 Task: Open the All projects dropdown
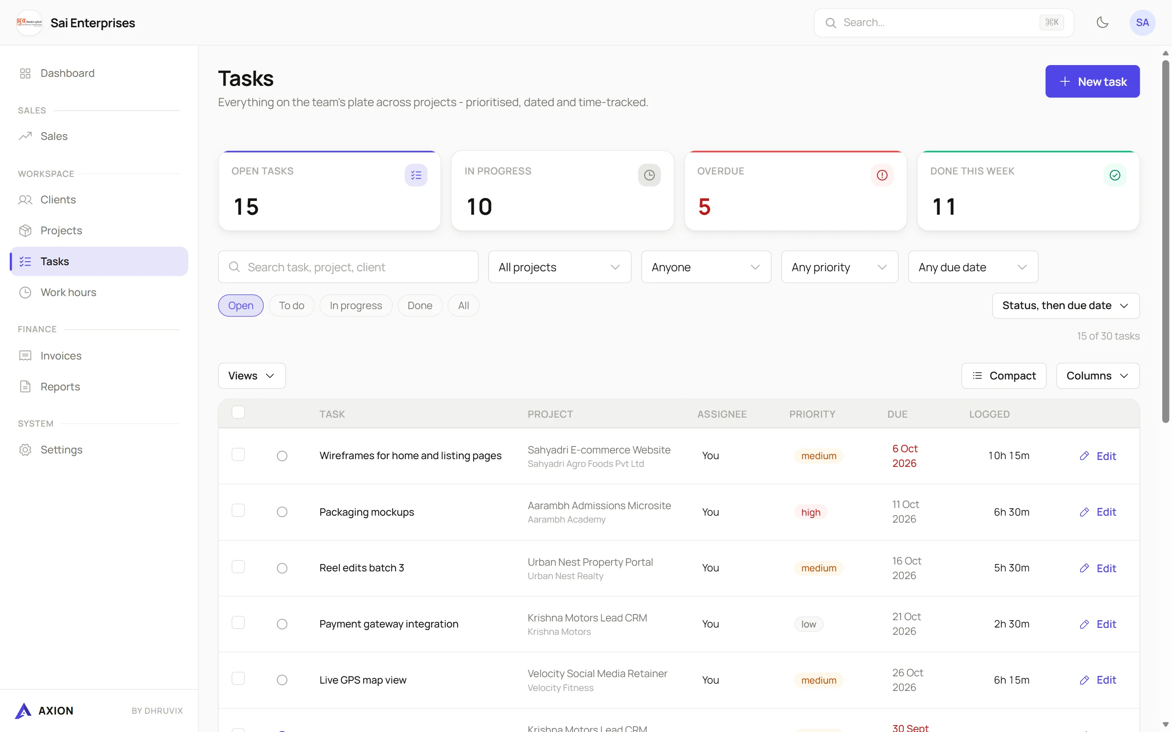click(x=560, y=267)
